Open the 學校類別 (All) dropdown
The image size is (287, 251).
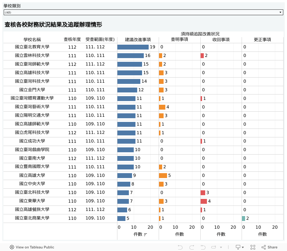pos(143,12)
